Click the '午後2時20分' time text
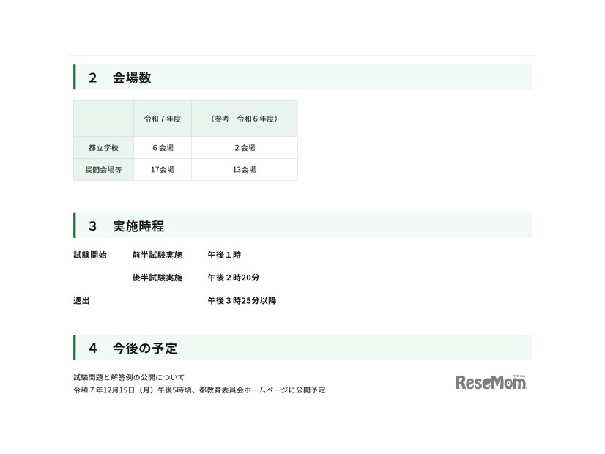 coord(234,278)
